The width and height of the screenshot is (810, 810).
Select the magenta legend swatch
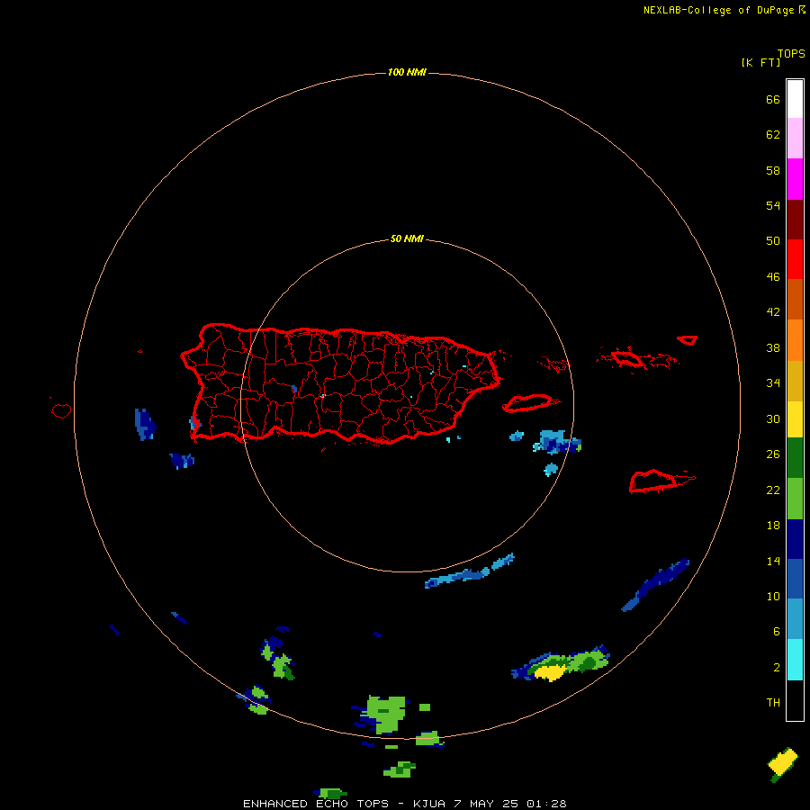click(795, 179)
